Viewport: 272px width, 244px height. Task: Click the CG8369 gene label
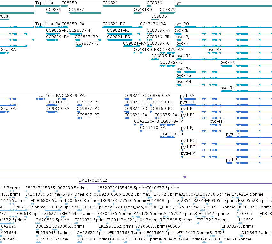coord(154,3)
